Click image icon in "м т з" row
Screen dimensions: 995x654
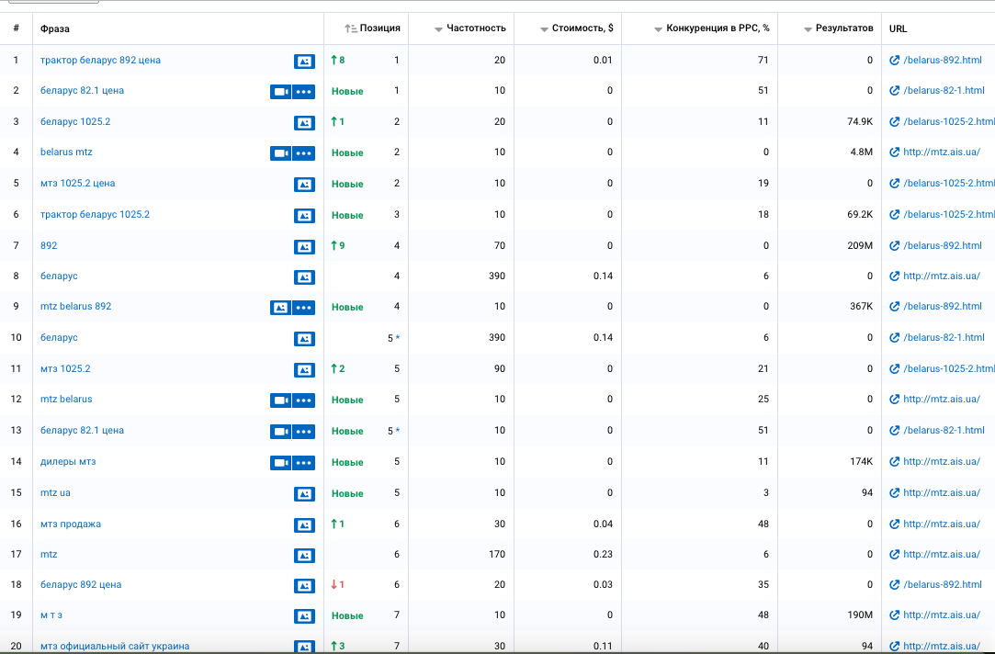click(x=304, y=616)
